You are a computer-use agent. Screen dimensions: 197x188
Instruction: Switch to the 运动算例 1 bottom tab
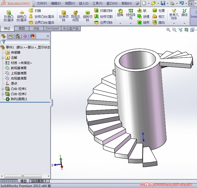pyautogui.click(x=39, y=181)
